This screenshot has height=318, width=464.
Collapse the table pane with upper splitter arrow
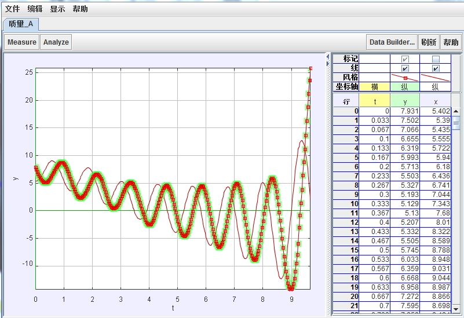(328, 57)
